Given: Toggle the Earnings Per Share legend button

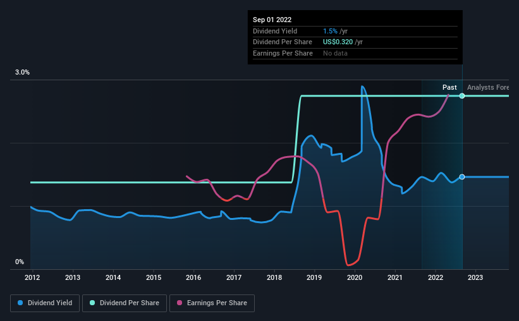Looking at the screenshot, I should 212,303.
